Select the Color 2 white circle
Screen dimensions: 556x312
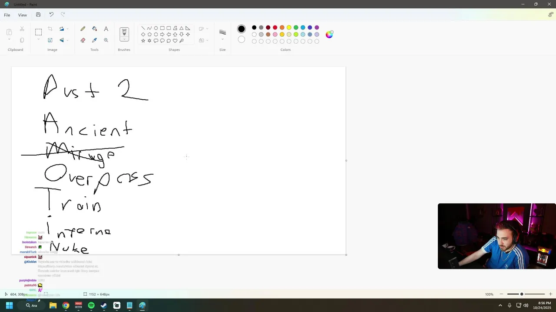[x=242, y=40]
